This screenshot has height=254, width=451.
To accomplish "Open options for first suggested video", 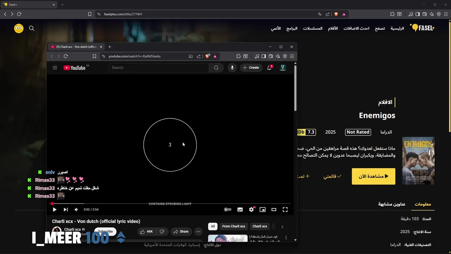I will click(x=286, y=238).
